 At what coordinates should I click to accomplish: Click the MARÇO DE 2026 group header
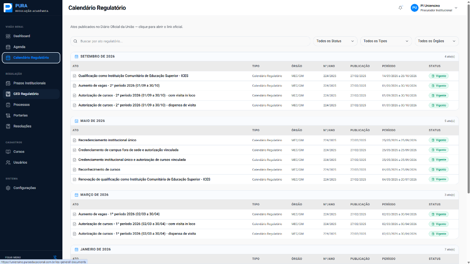coord(264,195)
